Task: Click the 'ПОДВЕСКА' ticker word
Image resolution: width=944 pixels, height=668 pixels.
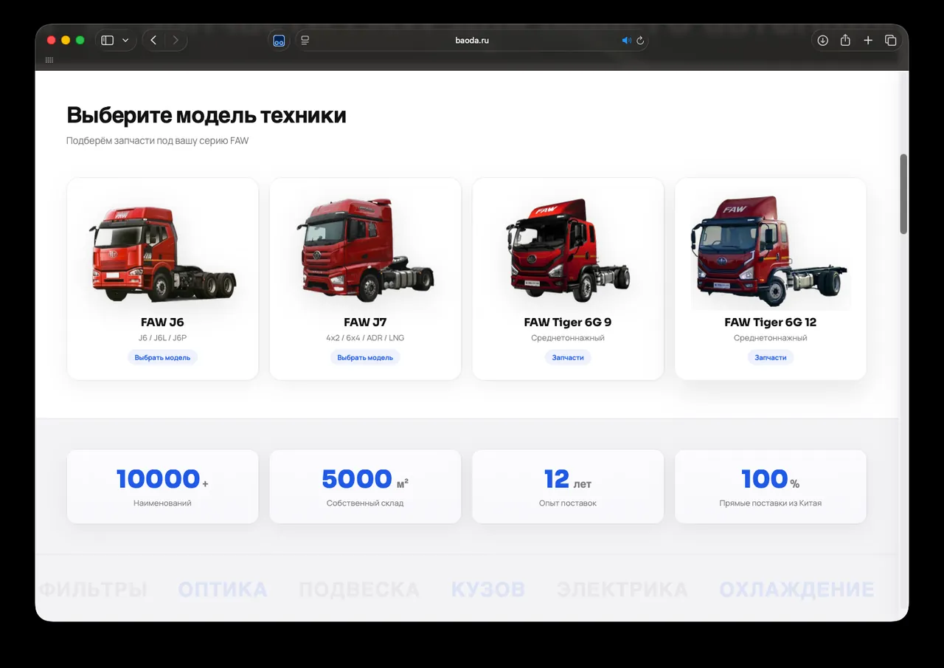Action: [359, 590]
